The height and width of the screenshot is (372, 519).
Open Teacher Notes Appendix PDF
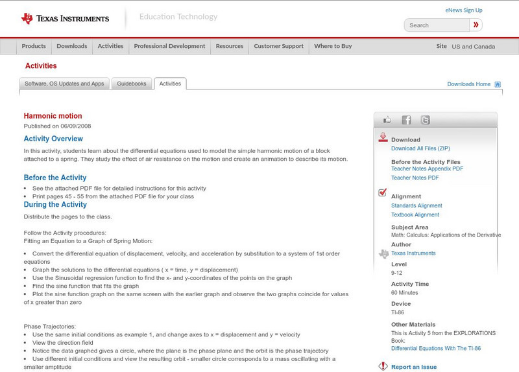tap(427, 169)
